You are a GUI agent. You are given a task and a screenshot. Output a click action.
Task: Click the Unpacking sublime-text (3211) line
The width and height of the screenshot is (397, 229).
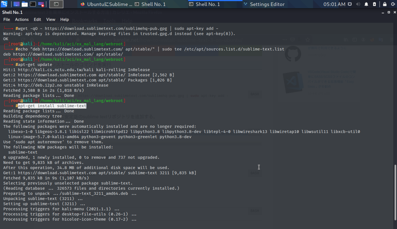[43, 199]
